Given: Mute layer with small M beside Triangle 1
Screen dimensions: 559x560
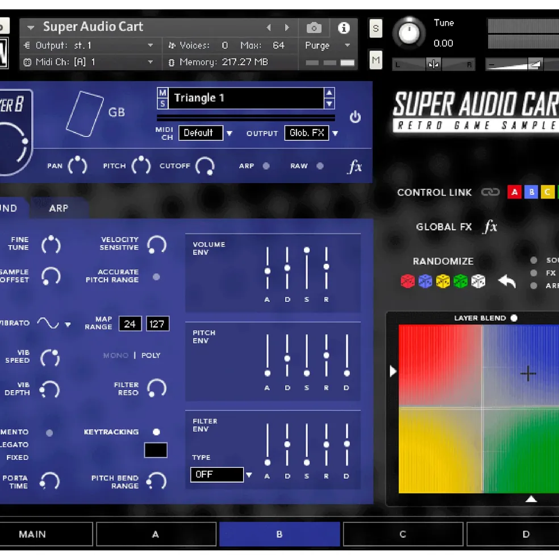Looking at the screenshot, I should coord(162,93).
